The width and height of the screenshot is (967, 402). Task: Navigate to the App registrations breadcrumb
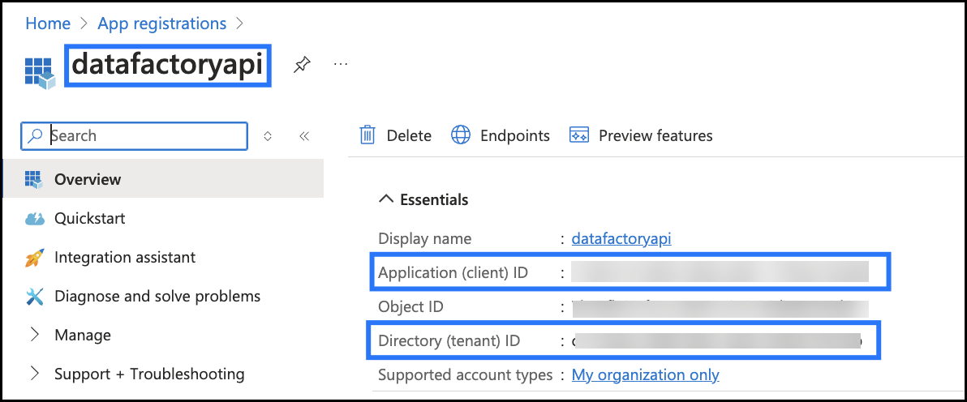(x=161, y=24)
